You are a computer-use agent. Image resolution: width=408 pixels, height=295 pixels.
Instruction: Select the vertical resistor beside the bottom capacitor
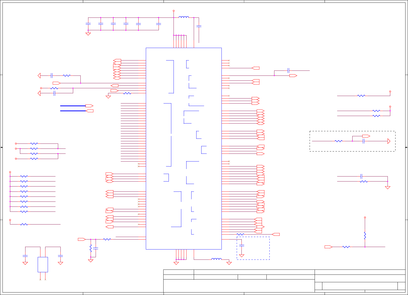click(91, 248)
